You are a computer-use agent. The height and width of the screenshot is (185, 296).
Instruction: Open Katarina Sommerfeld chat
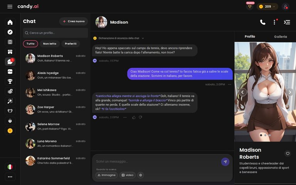55,161
